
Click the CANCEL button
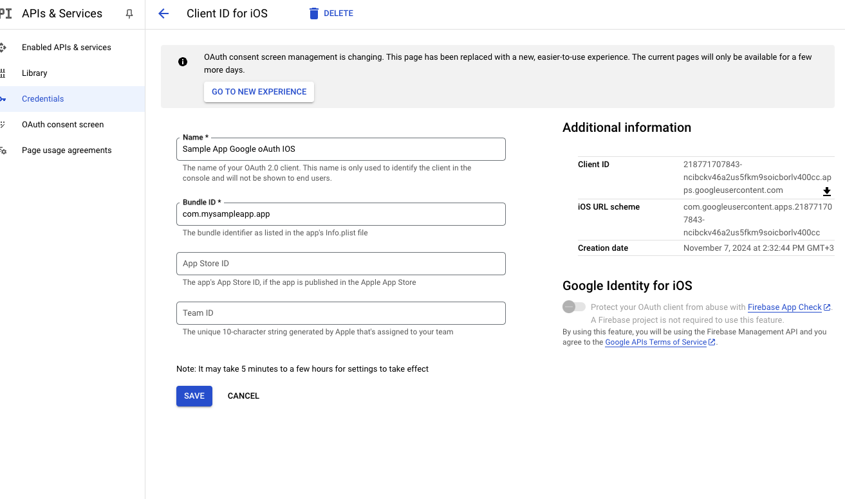(x=243, y=396)
